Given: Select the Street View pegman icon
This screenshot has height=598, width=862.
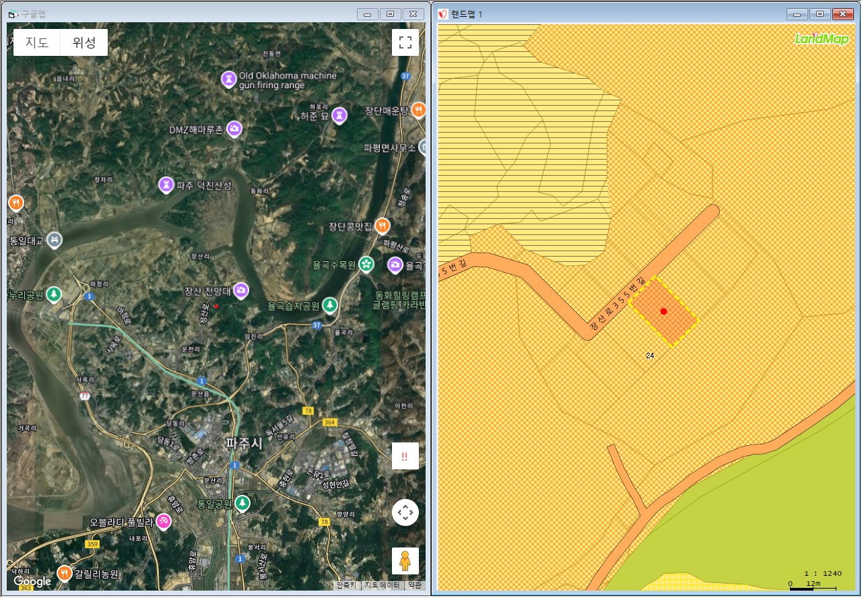Looking at the screenshot, I should (x=405, y=560).
